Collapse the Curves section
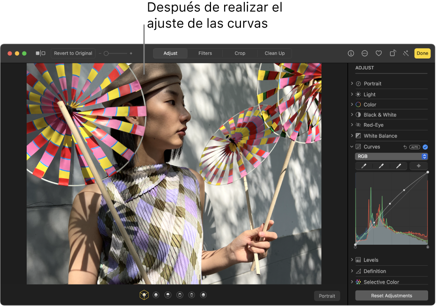This screenshot has width=437, height=306. tap(352, 147)
